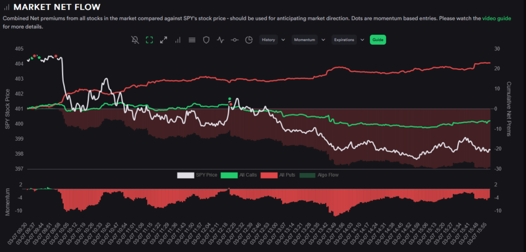Viewport: 526px width, 252px height.
Task: Click the pie chart icon
Action: [249, 40]
